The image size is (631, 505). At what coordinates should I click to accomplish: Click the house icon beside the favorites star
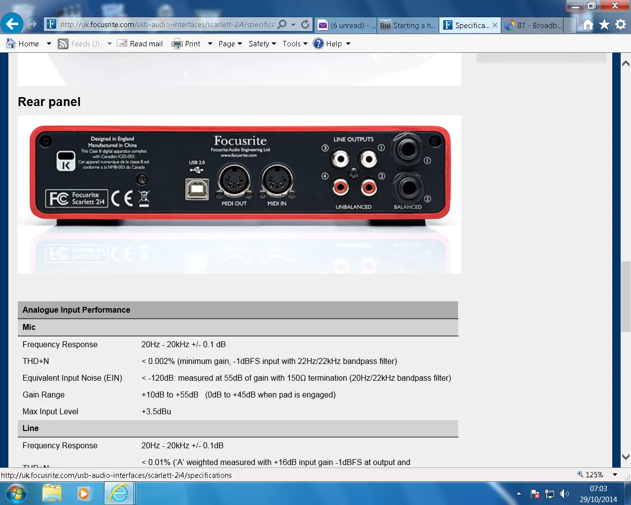(588, 24)
